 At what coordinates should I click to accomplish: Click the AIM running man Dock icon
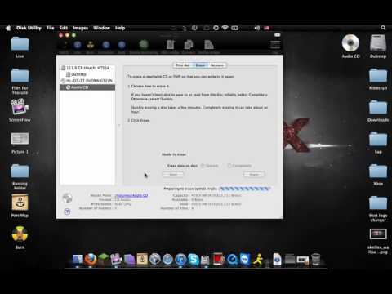pyautogui.click(x=258, y=259)
